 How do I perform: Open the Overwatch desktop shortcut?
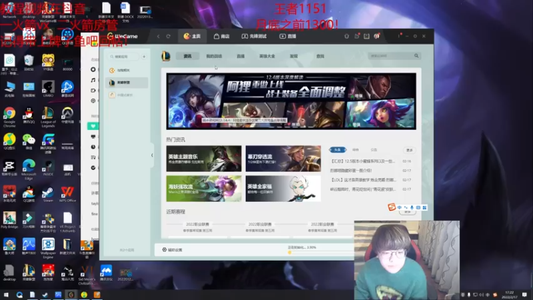pyautogui.click(x=67, y=115)
